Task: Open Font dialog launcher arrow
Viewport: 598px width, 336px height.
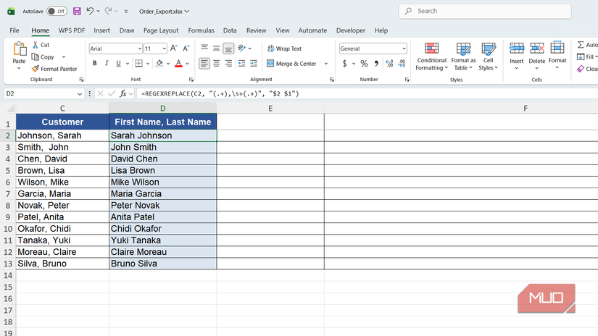Action: pos(191,80)
